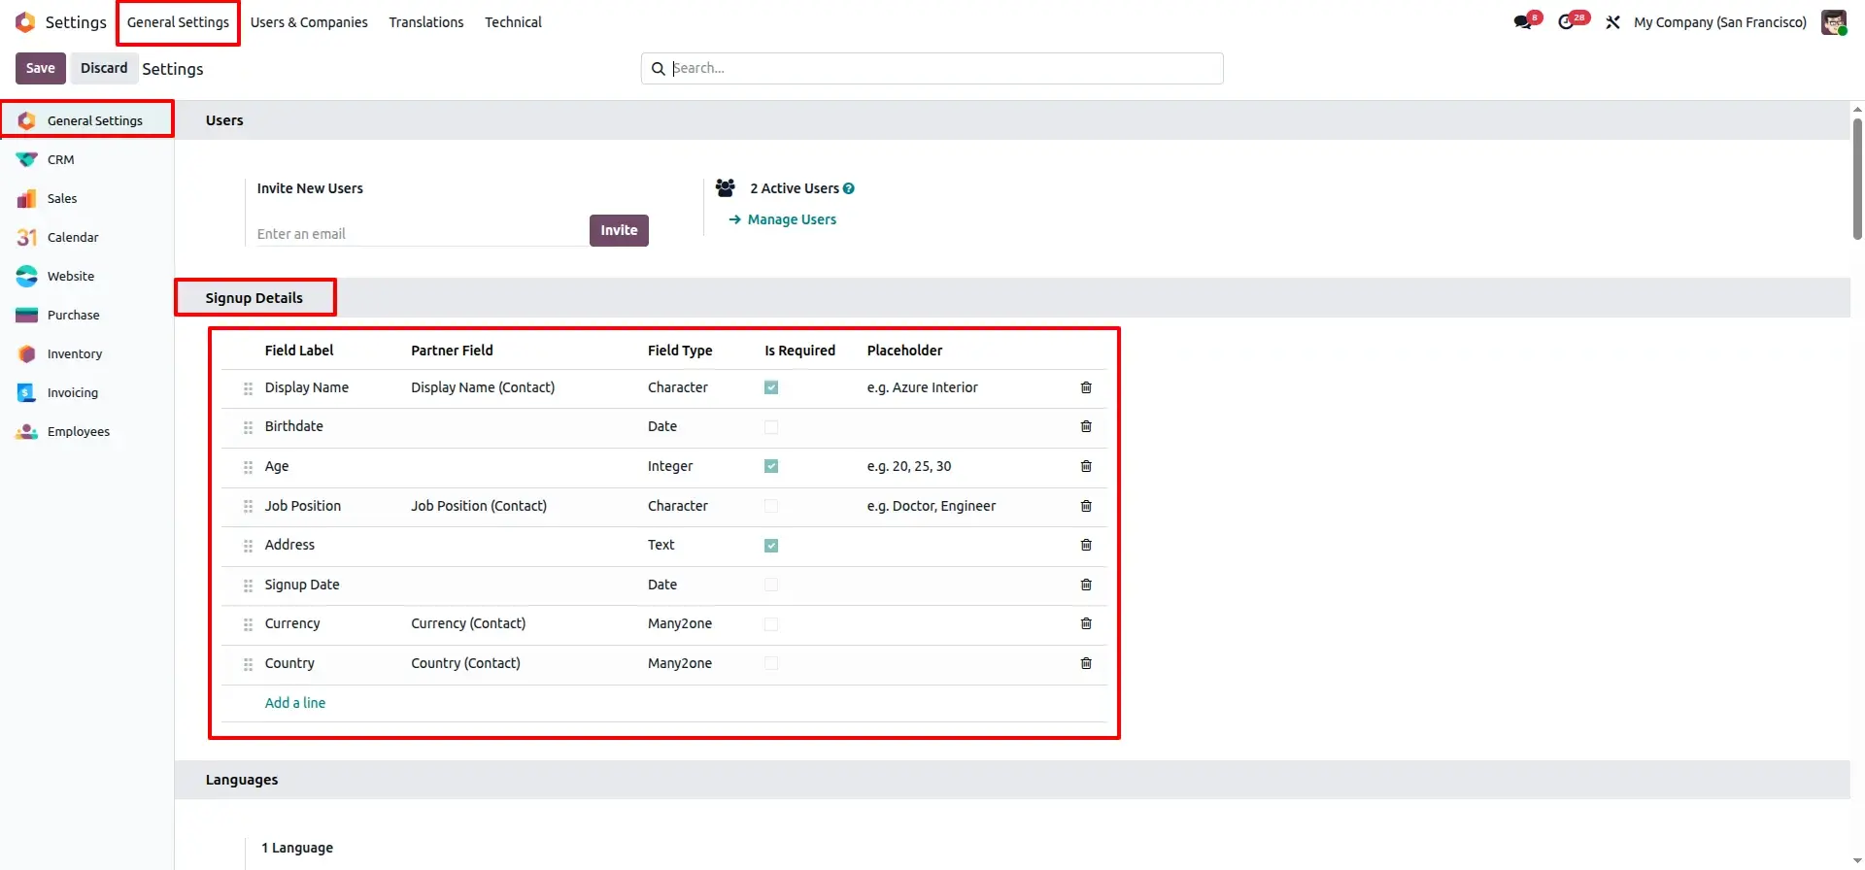Uncheck Is Required for Display Name
This screenshot has height=870, width=1865.
click(771, 387)
